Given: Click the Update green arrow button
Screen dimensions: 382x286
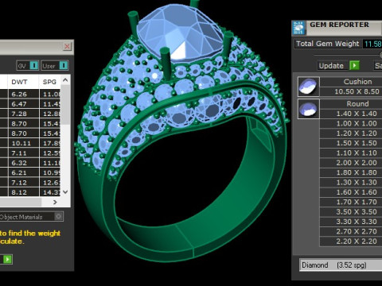Looking at the screenshot, I should point(354,65).
